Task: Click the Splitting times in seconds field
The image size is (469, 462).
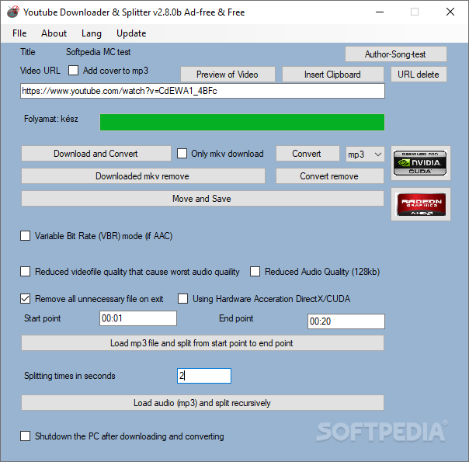Action: click(204, 376)
